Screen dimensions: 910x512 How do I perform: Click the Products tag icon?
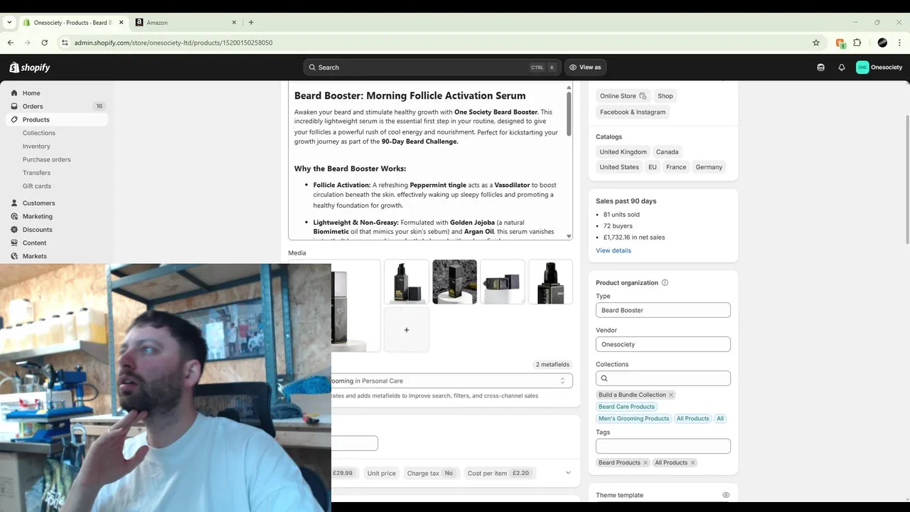point(14,119)
